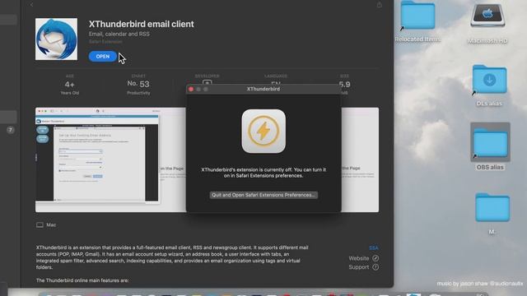Click the Age 4+ rating stat
The height and width of the screenshot is (296, 527).
coord(70,85)
